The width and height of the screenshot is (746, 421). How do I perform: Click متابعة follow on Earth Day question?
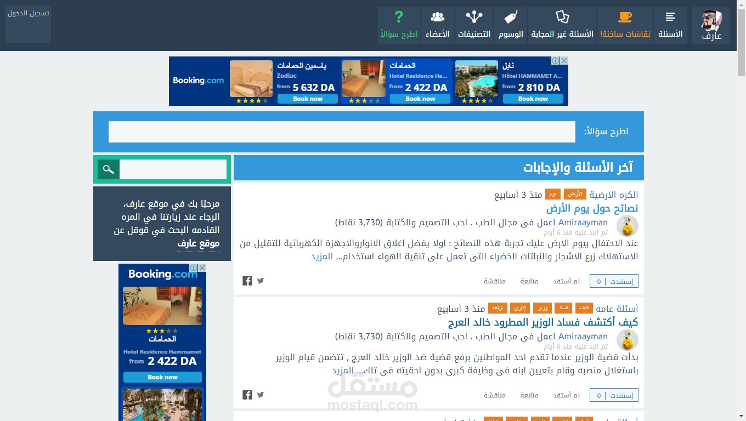click(x=529, y=281)
